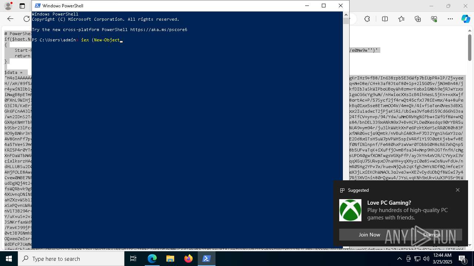The width and height of the screenshot is (474, 266).
Task: Click the PowerShell vertical scrollbar thumb
Action: (x=346, y=21)
